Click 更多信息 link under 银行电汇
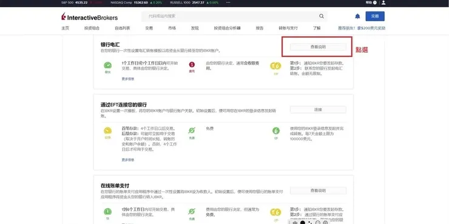The width and height of the screenshot is (449, 224). (127, 79)
